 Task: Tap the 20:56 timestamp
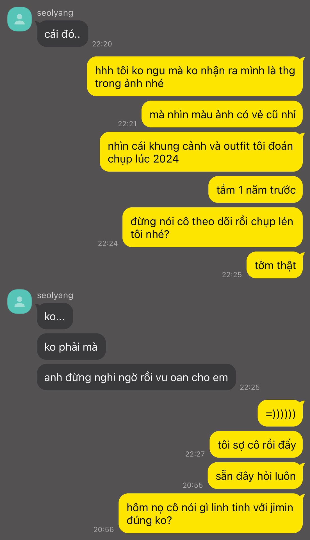pos(104,530)
